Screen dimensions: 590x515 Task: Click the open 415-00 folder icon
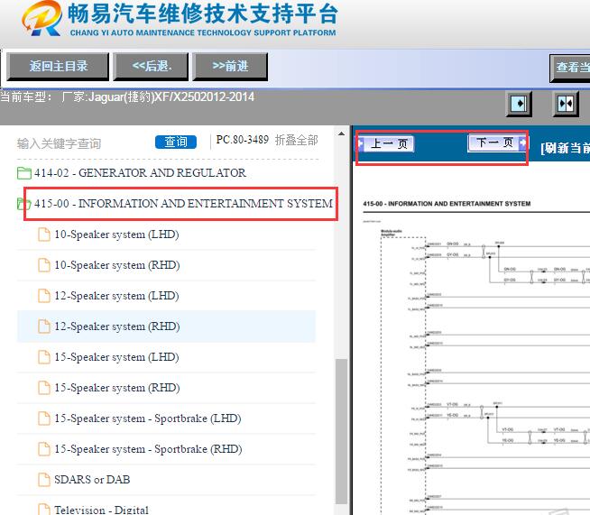pos(24,204)
